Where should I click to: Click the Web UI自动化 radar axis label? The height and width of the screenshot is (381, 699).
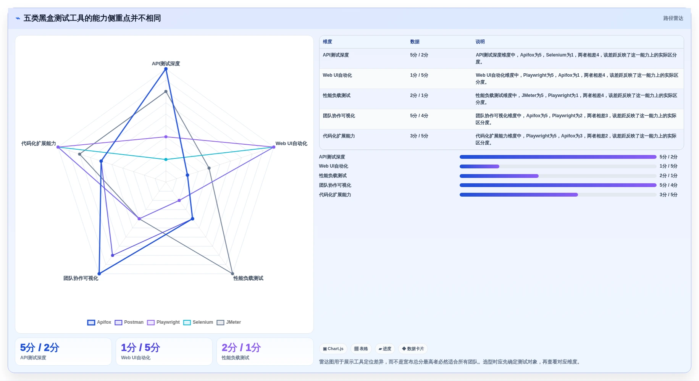coord(291,144)
